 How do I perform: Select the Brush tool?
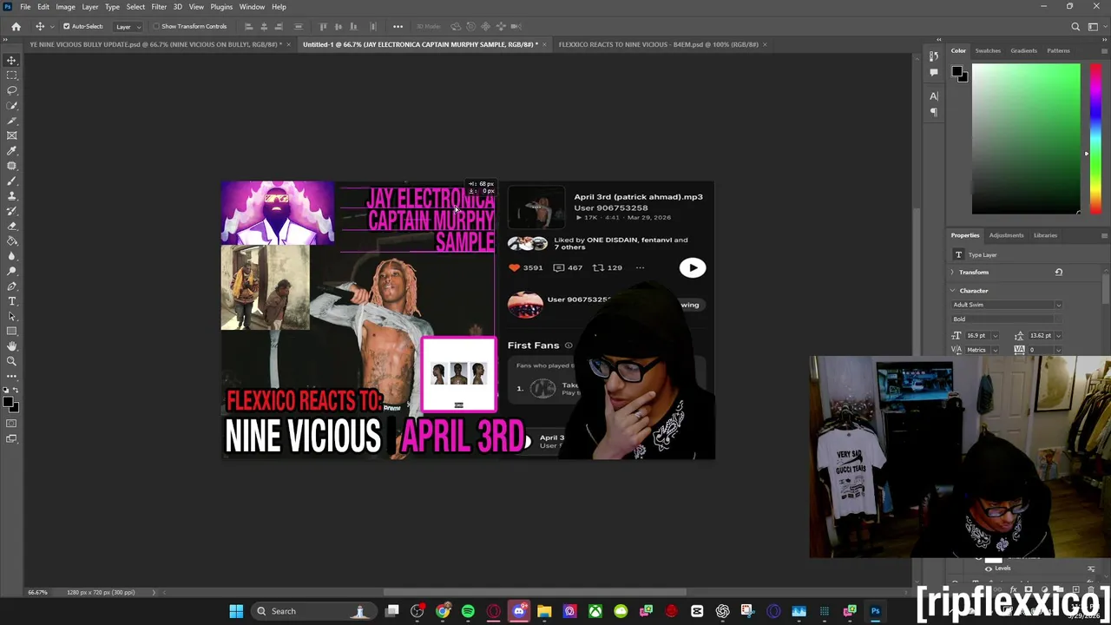pos(12,181)
